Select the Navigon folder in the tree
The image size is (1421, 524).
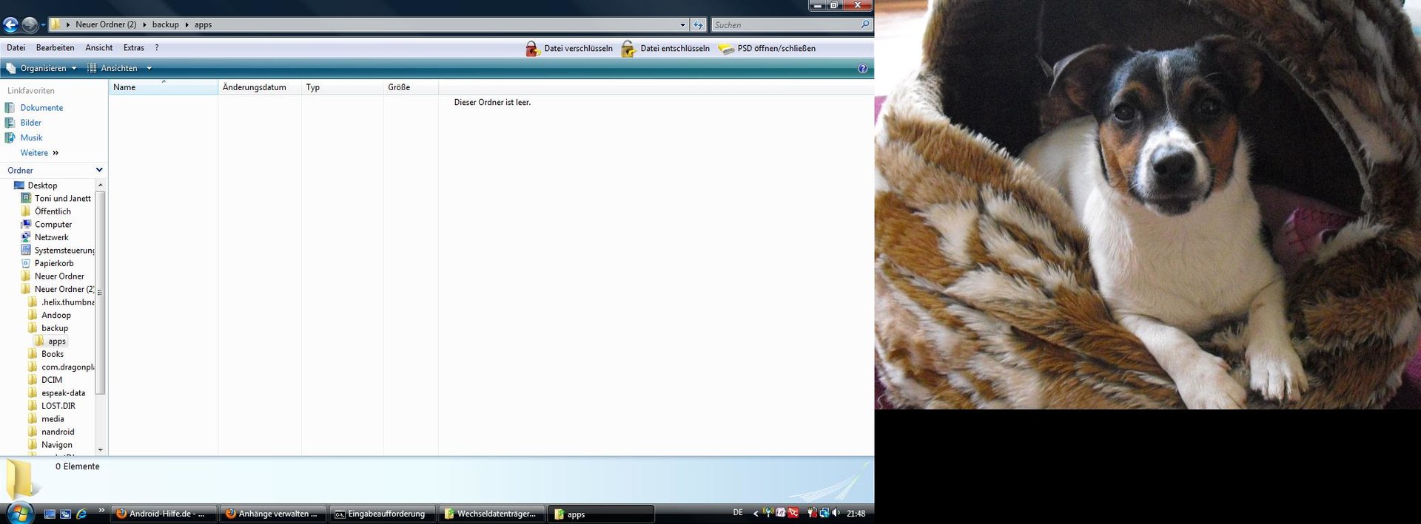tap(57, 445)
